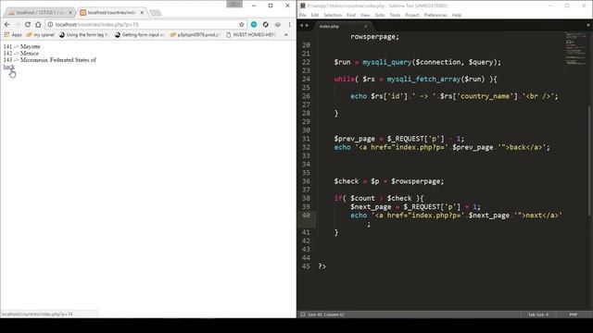Open the Apps shortcut in bookmarks bar
The image size is (593, 333).
[13, 35]
